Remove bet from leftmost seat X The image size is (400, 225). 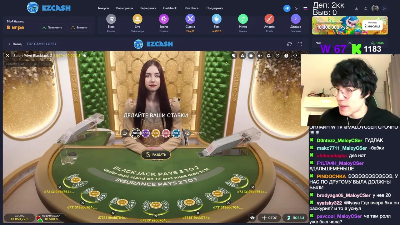click(60, 187)
